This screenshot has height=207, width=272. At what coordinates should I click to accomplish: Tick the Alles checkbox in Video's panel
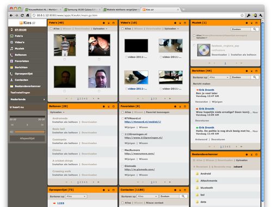pyautogui.click(x=122, y=29)
